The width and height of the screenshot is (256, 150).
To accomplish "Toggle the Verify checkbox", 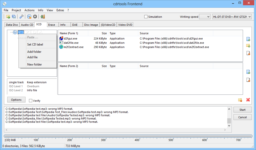I will pyautogui.click(x=30, y=101).
